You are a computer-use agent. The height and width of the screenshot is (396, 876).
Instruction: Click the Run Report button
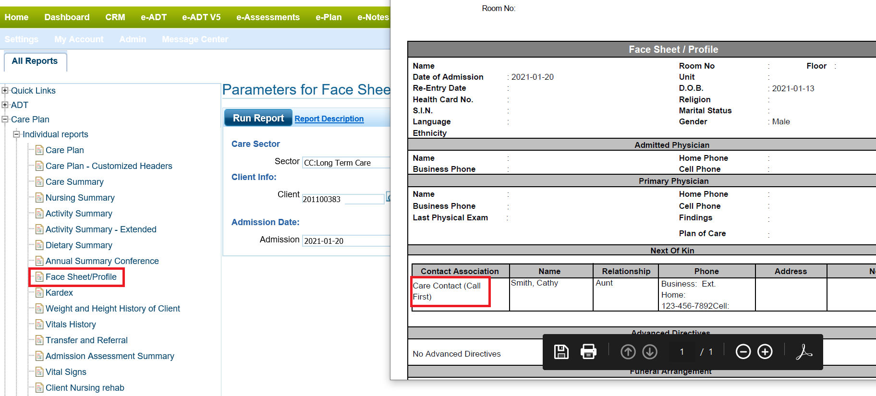click(x=258, y=118)
